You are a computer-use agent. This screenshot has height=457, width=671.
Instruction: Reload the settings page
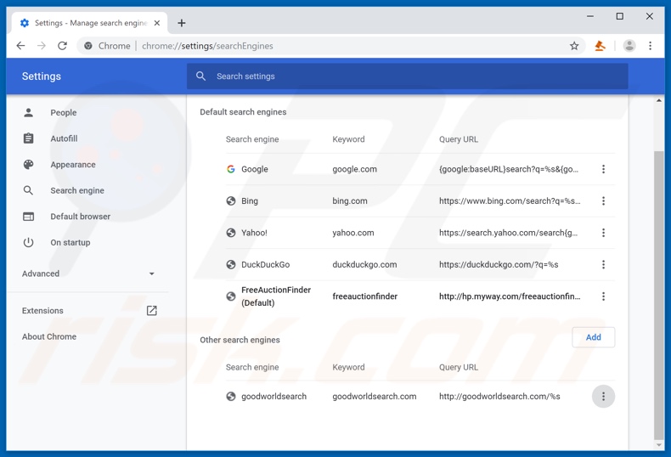click(63, 46)
